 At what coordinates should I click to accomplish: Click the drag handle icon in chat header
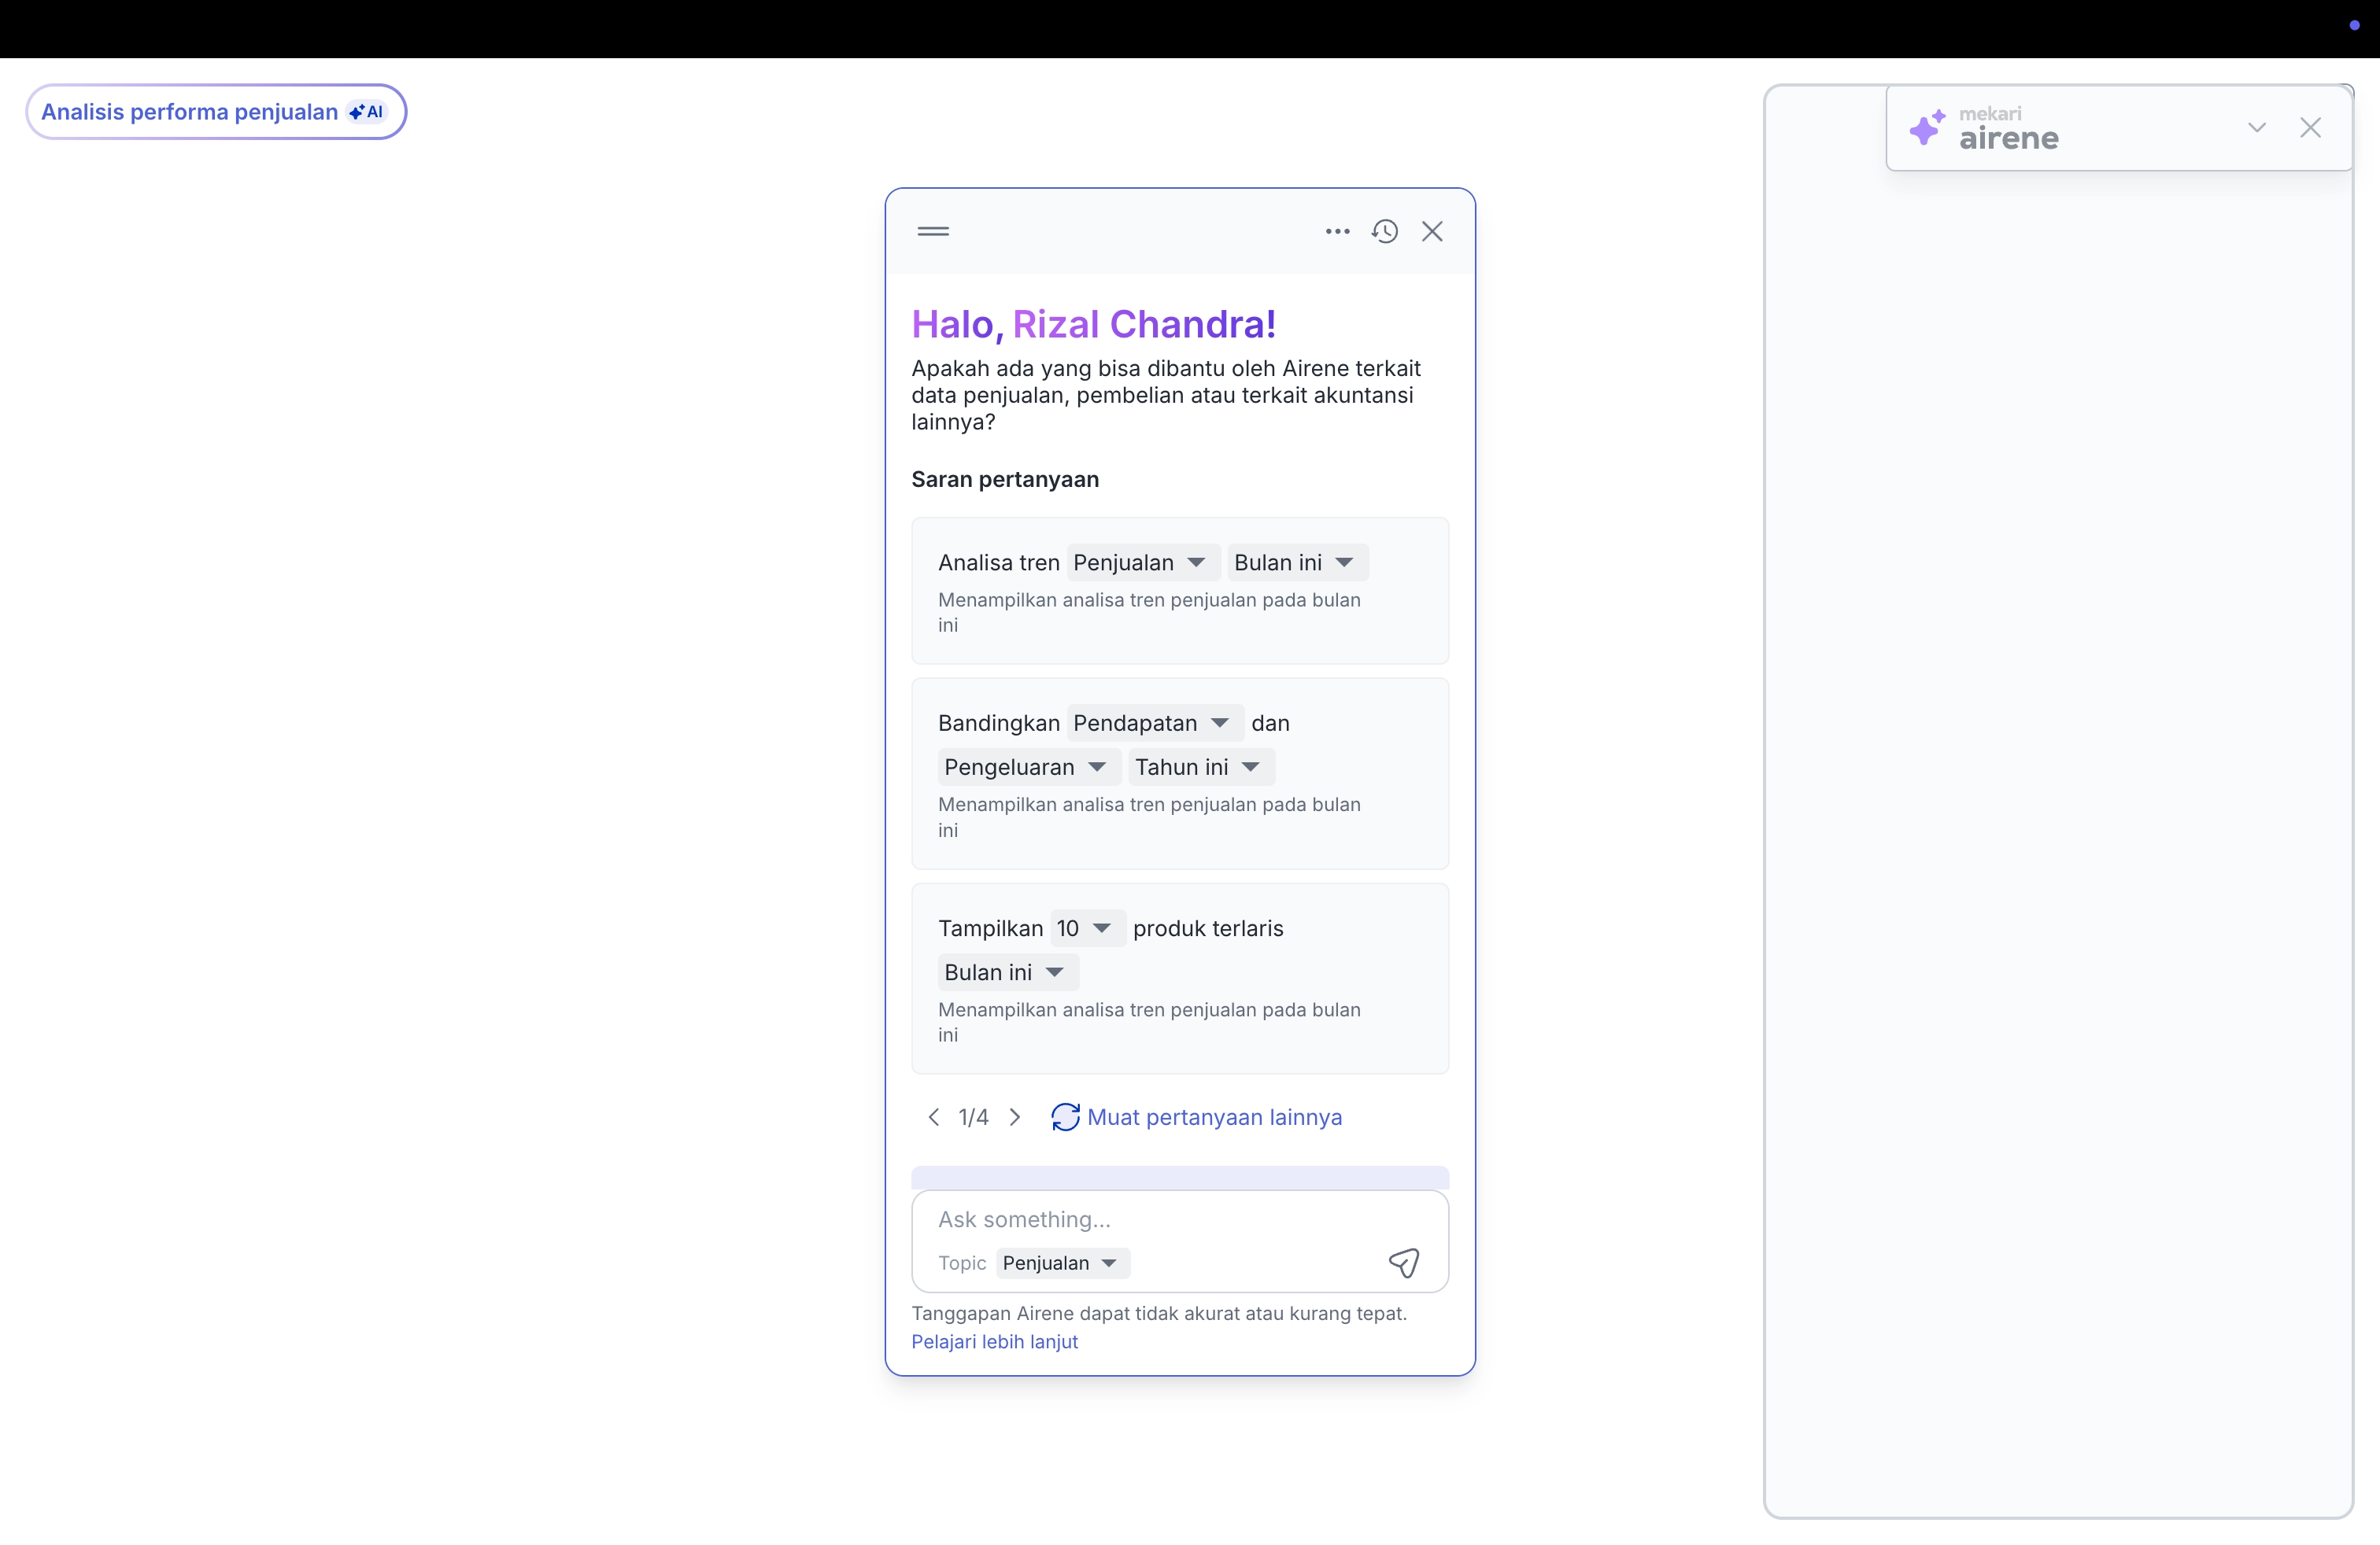(x=933, y=232)
